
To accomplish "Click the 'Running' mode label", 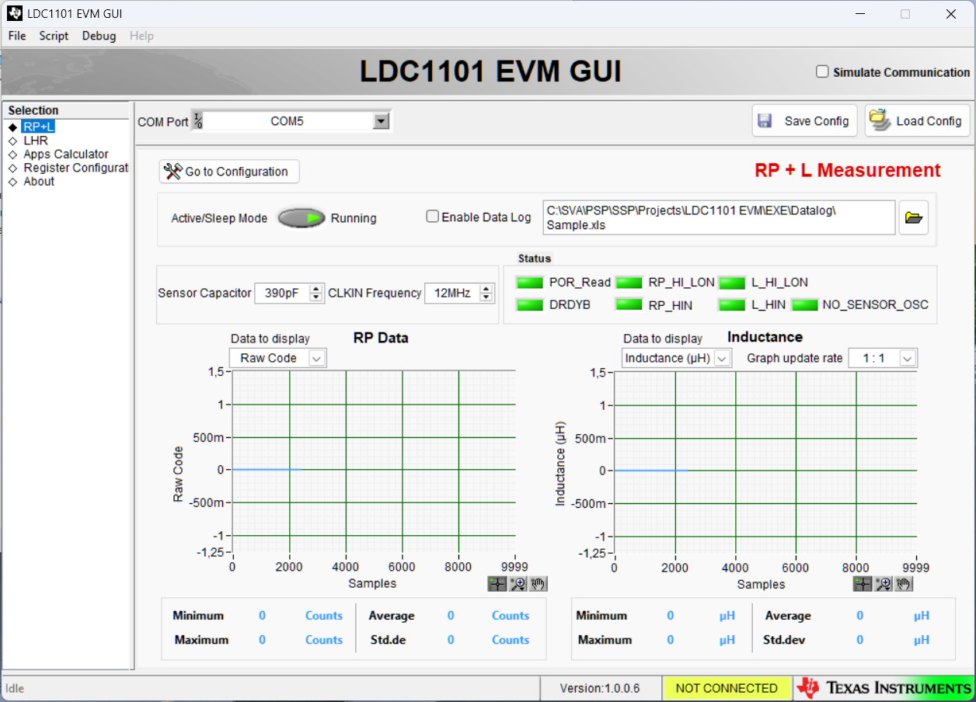I will tap(354, 218).
